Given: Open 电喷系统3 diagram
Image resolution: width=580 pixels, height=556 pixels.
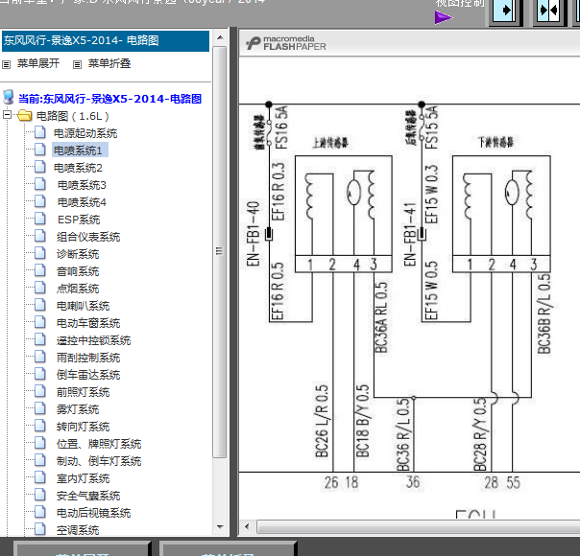Looking at the screenshot, I should [x=82, y=185].
